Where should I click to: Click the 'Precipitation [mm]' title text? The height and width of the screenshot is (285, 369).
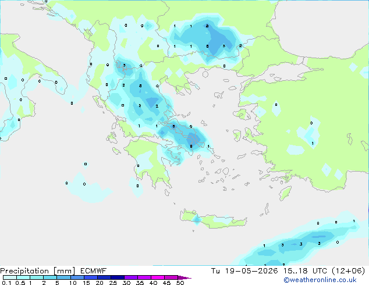pyautogui.click(x=37, y=271)
